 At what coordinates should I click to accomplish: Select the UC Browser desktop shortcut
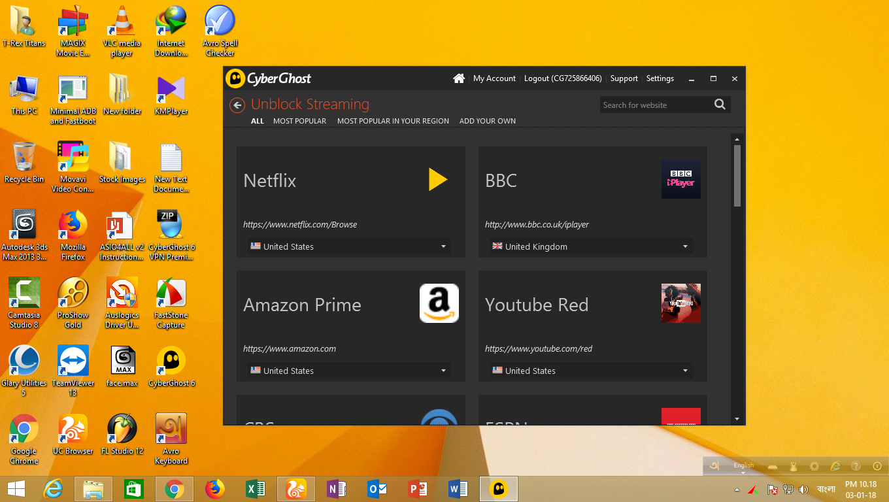click(73, 434)
